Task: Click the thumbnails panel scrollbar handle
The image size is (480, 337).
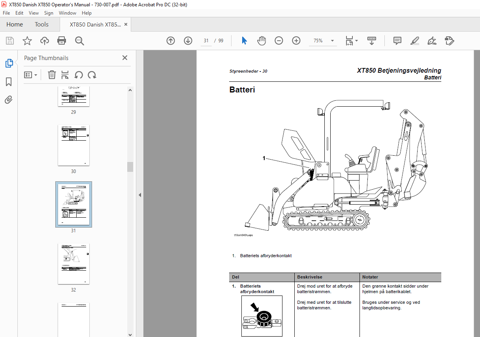Action: pos(130,167)
